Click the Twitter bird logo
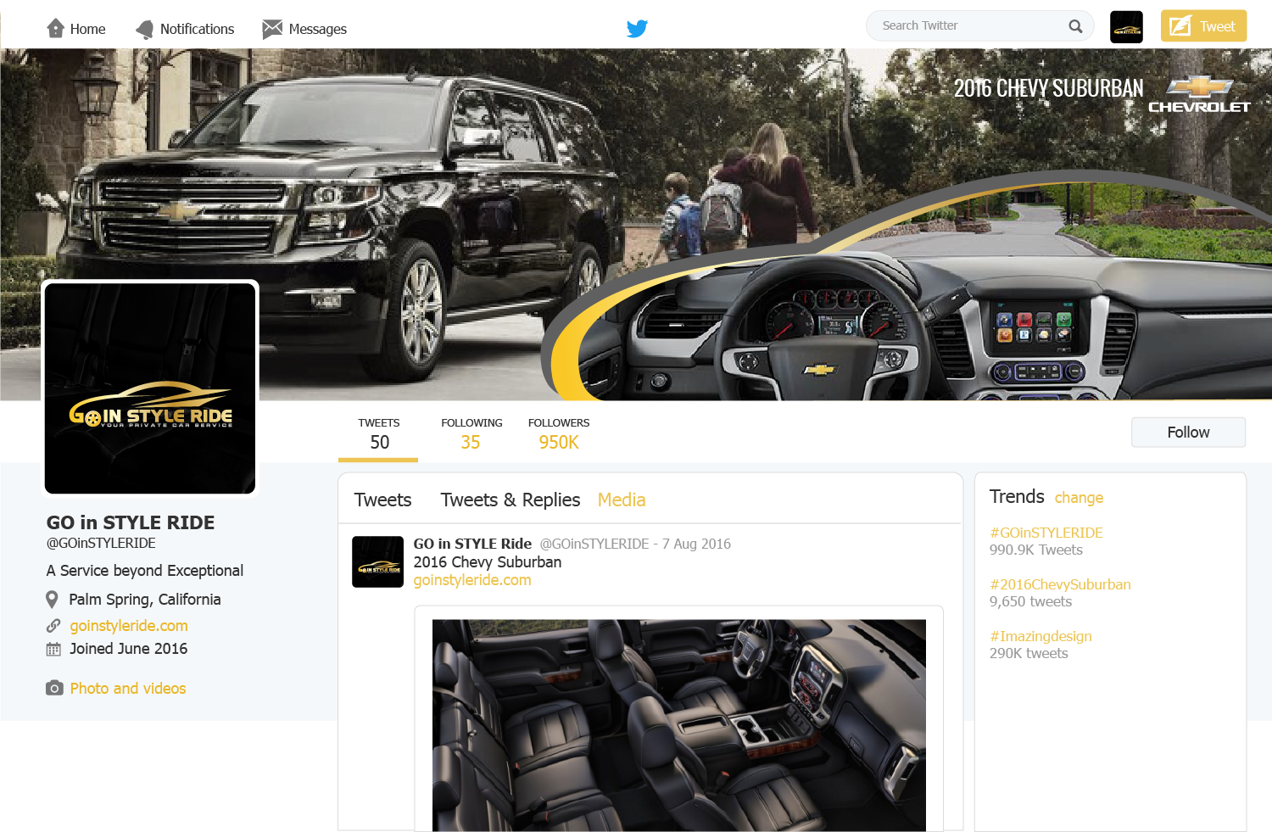This screenshot has width=1272, height=832. pyautogui.click(x=637, y=29)
